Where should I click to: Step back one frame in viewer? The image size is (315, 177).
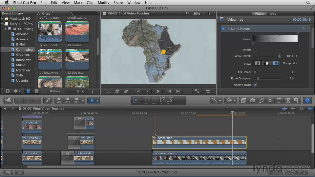(x=138, y=91)
